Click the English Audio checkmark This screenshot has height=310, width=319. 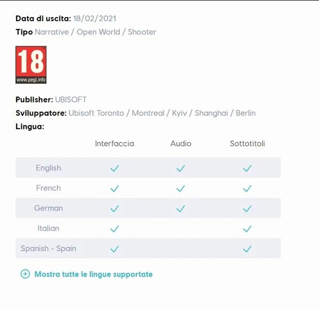pos(181,168)
